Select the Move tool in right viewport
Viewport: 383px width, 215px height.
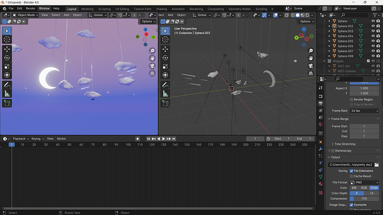pyautogui.click(x=165, y=49)
